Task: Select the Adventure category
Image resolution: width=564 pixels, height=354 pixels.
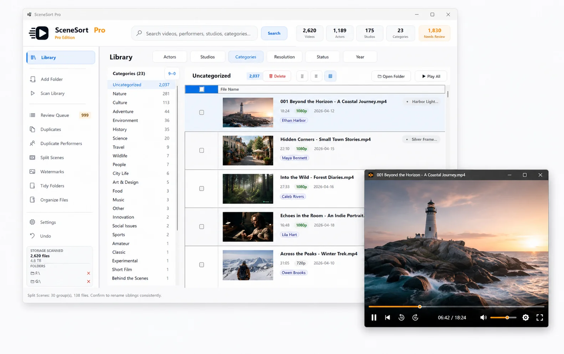Action: pos(141,111)
